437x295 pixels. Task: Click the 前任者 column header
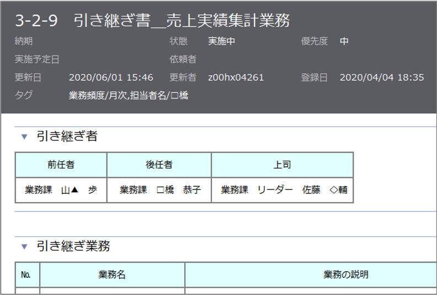[x=61, y=165]
